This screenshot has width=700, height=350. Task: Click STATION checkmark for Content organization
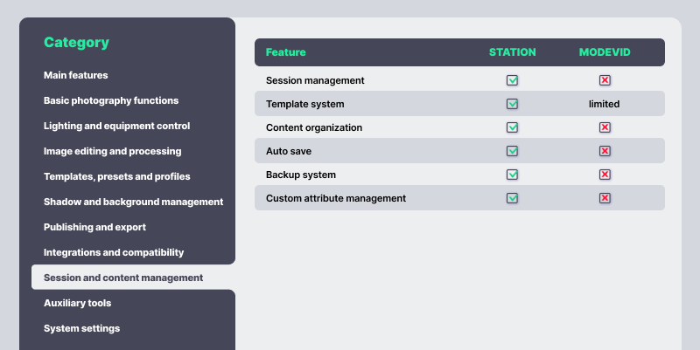512,127
